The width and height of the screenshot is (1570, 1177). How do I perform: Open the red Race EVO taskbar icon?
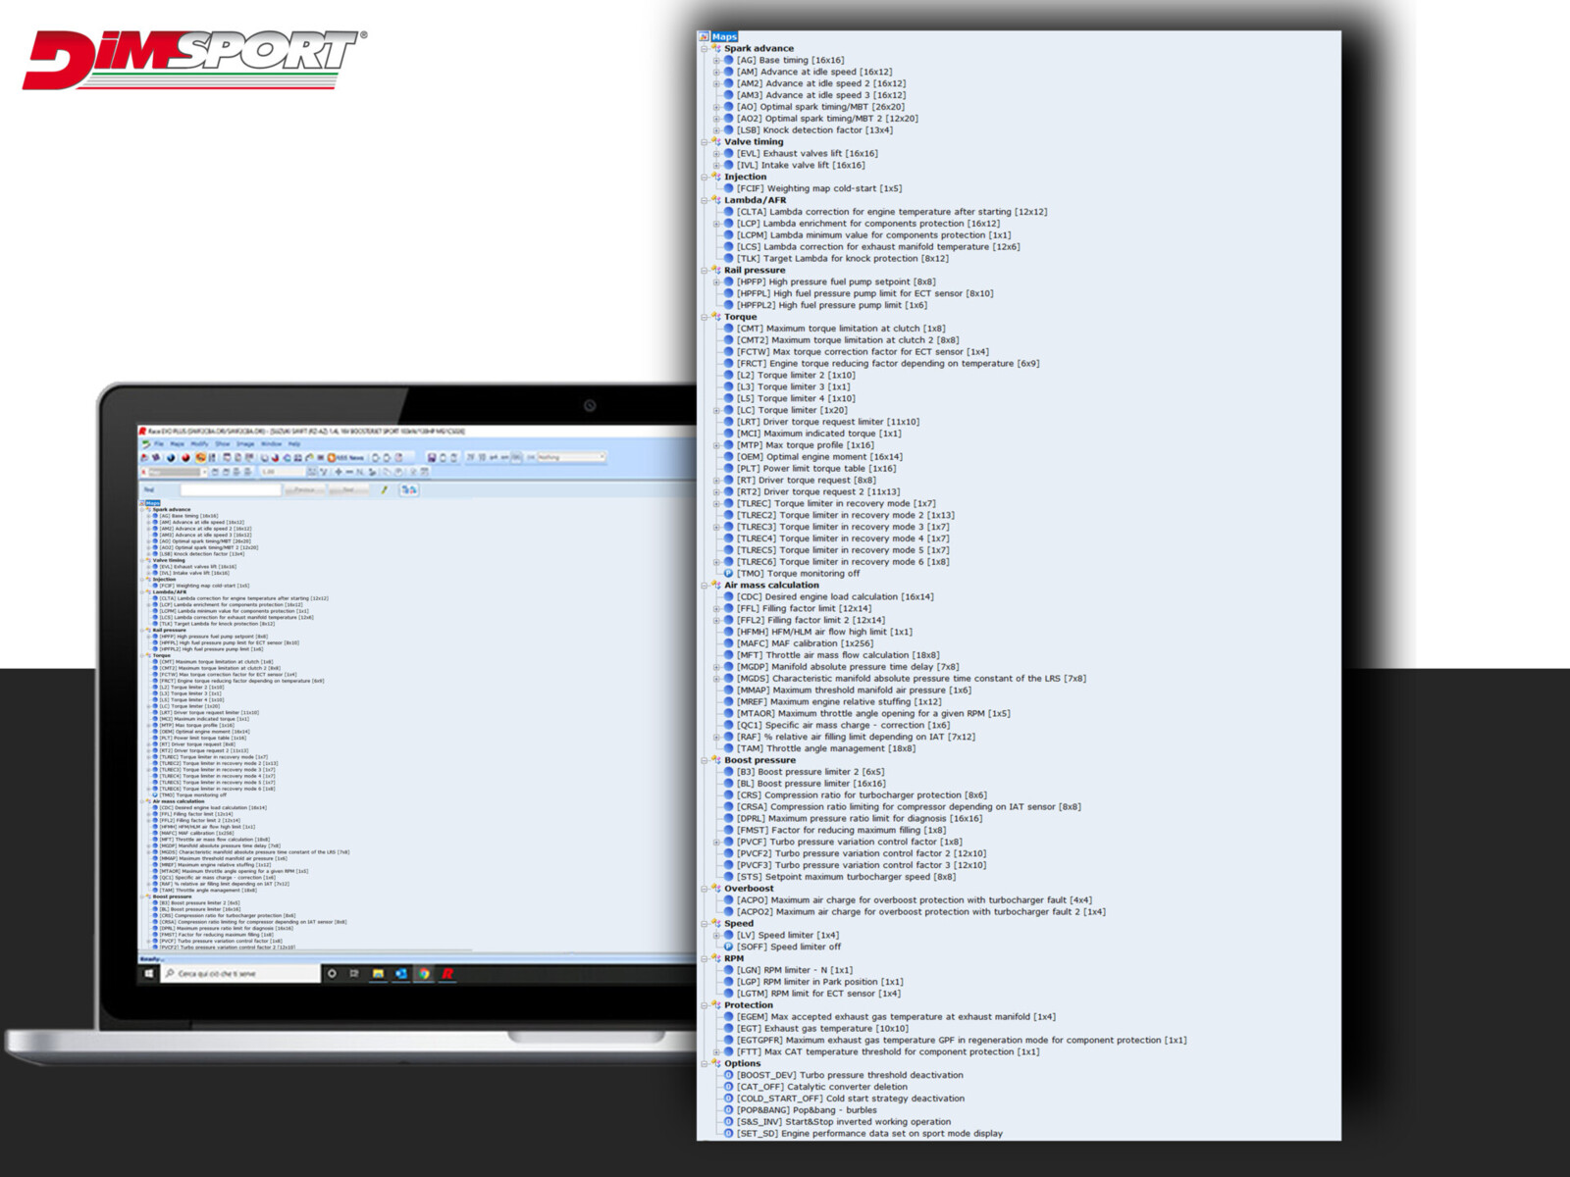pos(447,974)
